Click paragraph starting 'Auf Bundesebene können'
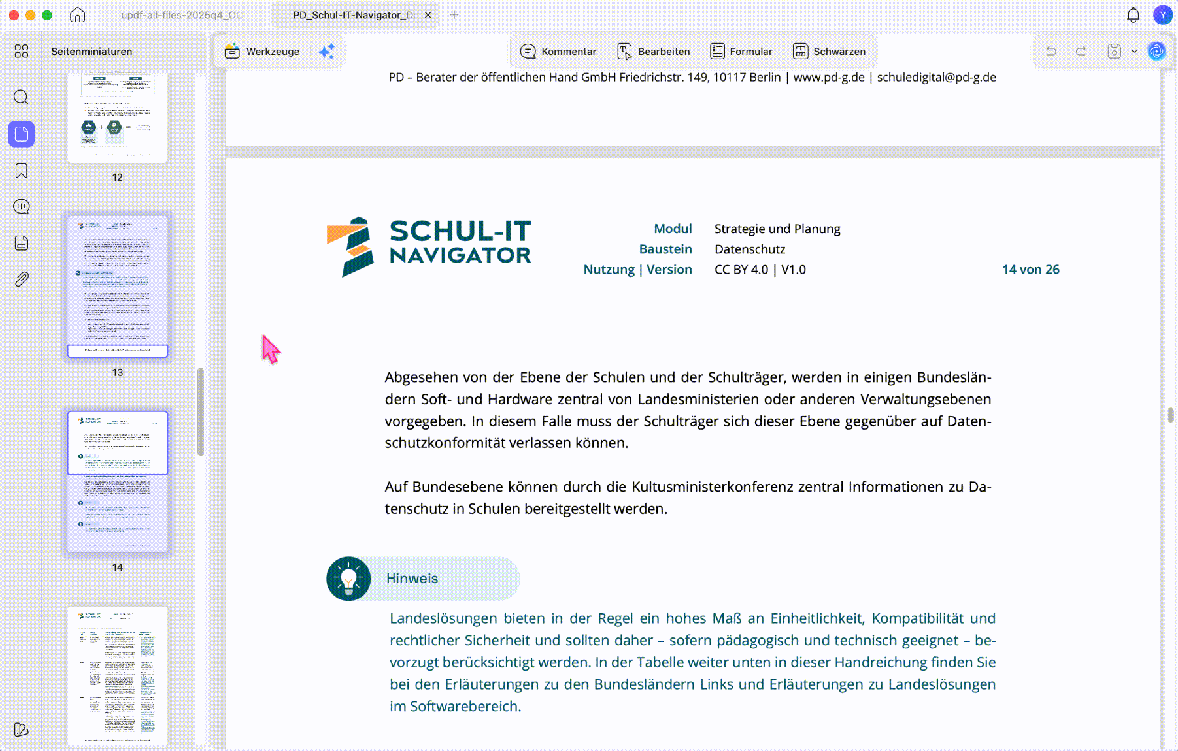 (x=688, y=498)
